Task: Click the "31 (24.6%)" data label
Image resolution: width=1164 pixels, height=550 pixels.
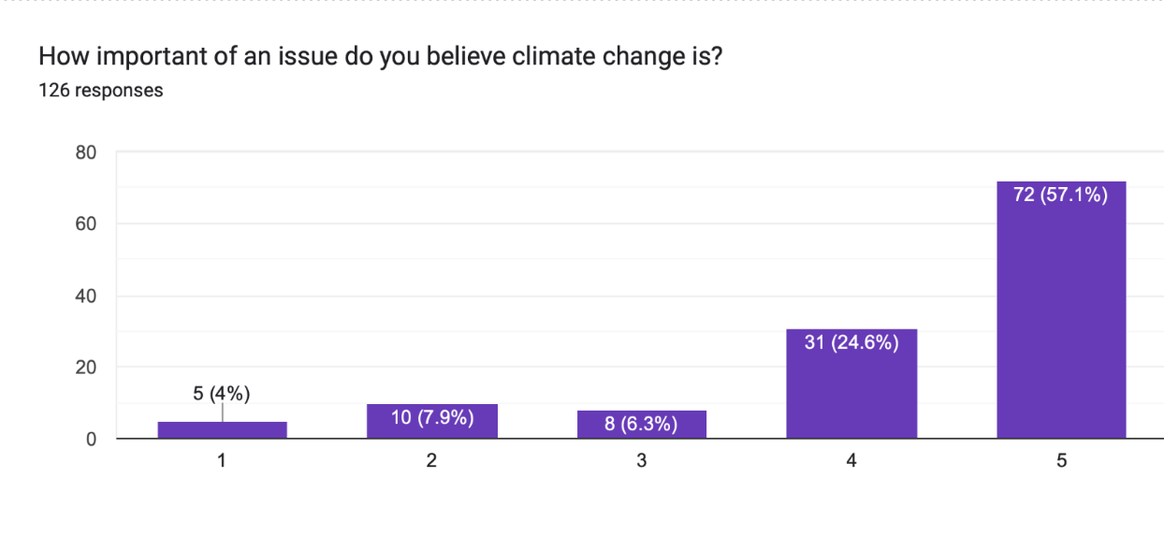Action: [851, 343]
